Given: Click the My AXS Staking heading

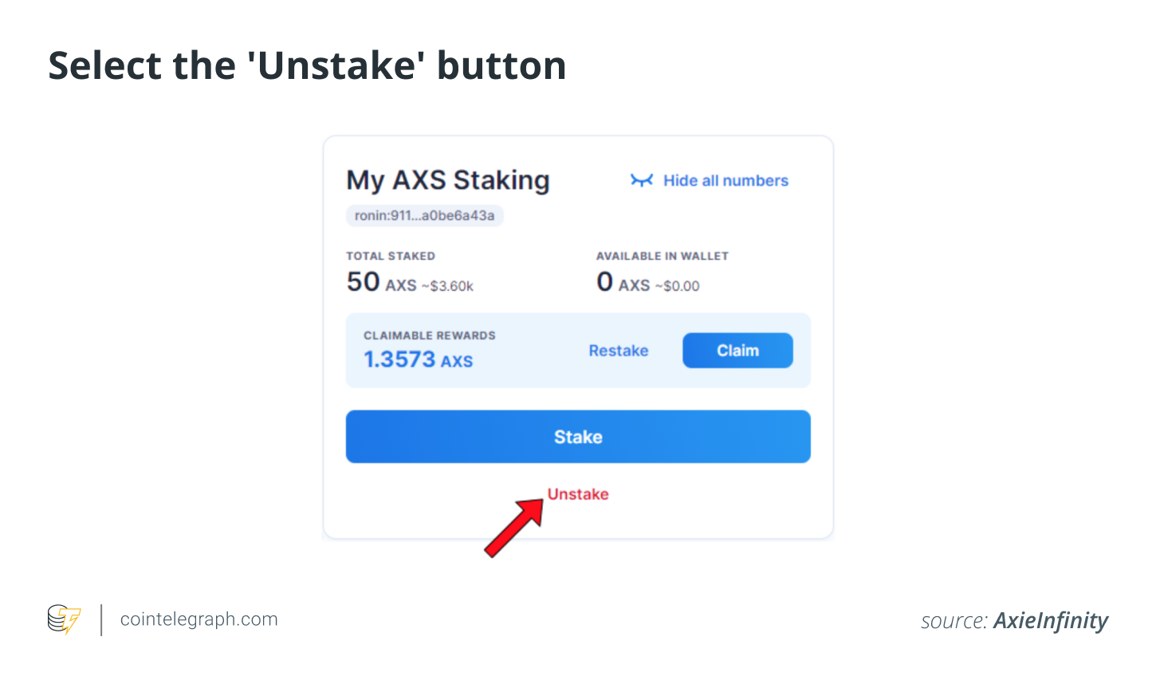Looking at the screenshot, I should click(448, 180).
